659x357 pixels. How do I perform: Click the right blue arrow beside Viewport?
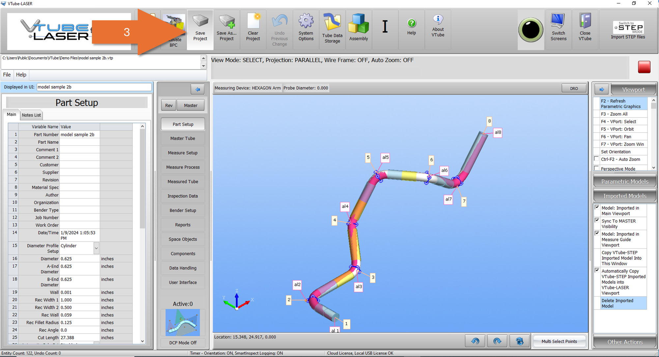coord(601,89)
